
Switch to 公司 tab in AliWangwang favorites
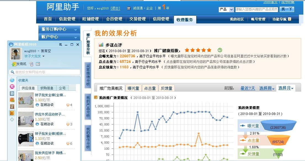point(62,88)
